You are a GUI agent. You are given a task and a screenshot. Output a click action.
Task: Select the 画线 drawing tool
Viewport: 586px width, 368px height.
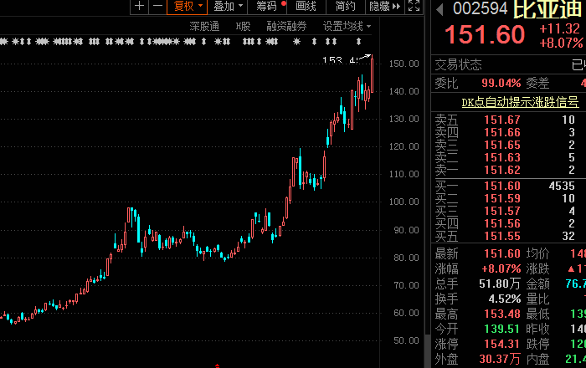click(306, 6)
